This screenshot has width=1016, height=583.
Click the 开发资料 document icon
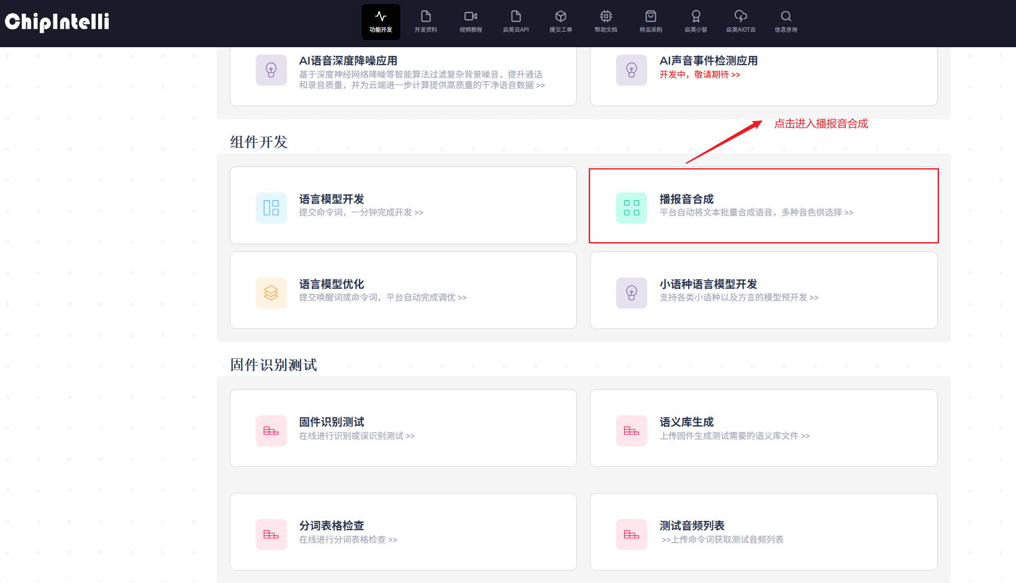[x=425, y=16]
